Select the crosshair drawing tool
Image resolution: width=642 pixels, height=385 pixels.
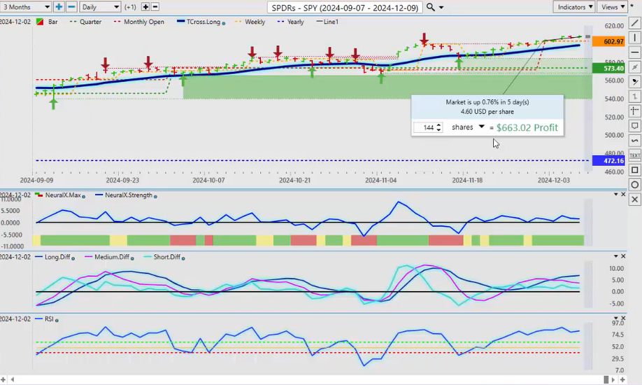634,111
